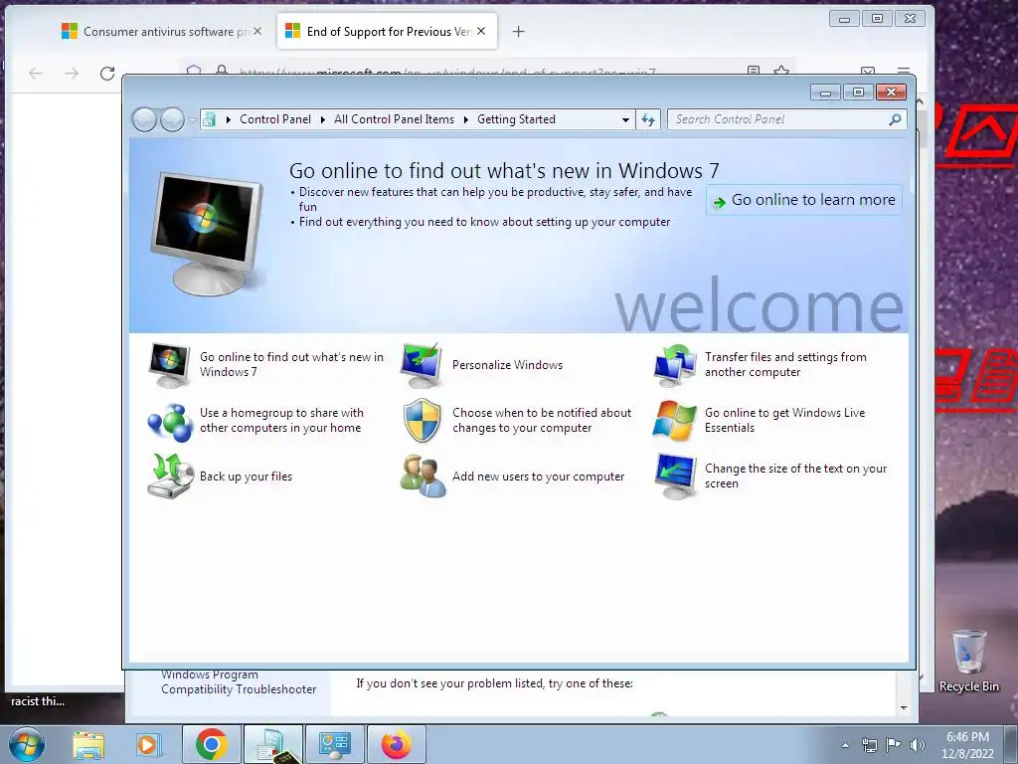1018x764 pixels.
Task: Select the Add new users icon
Action: click(x=423, y=477)
